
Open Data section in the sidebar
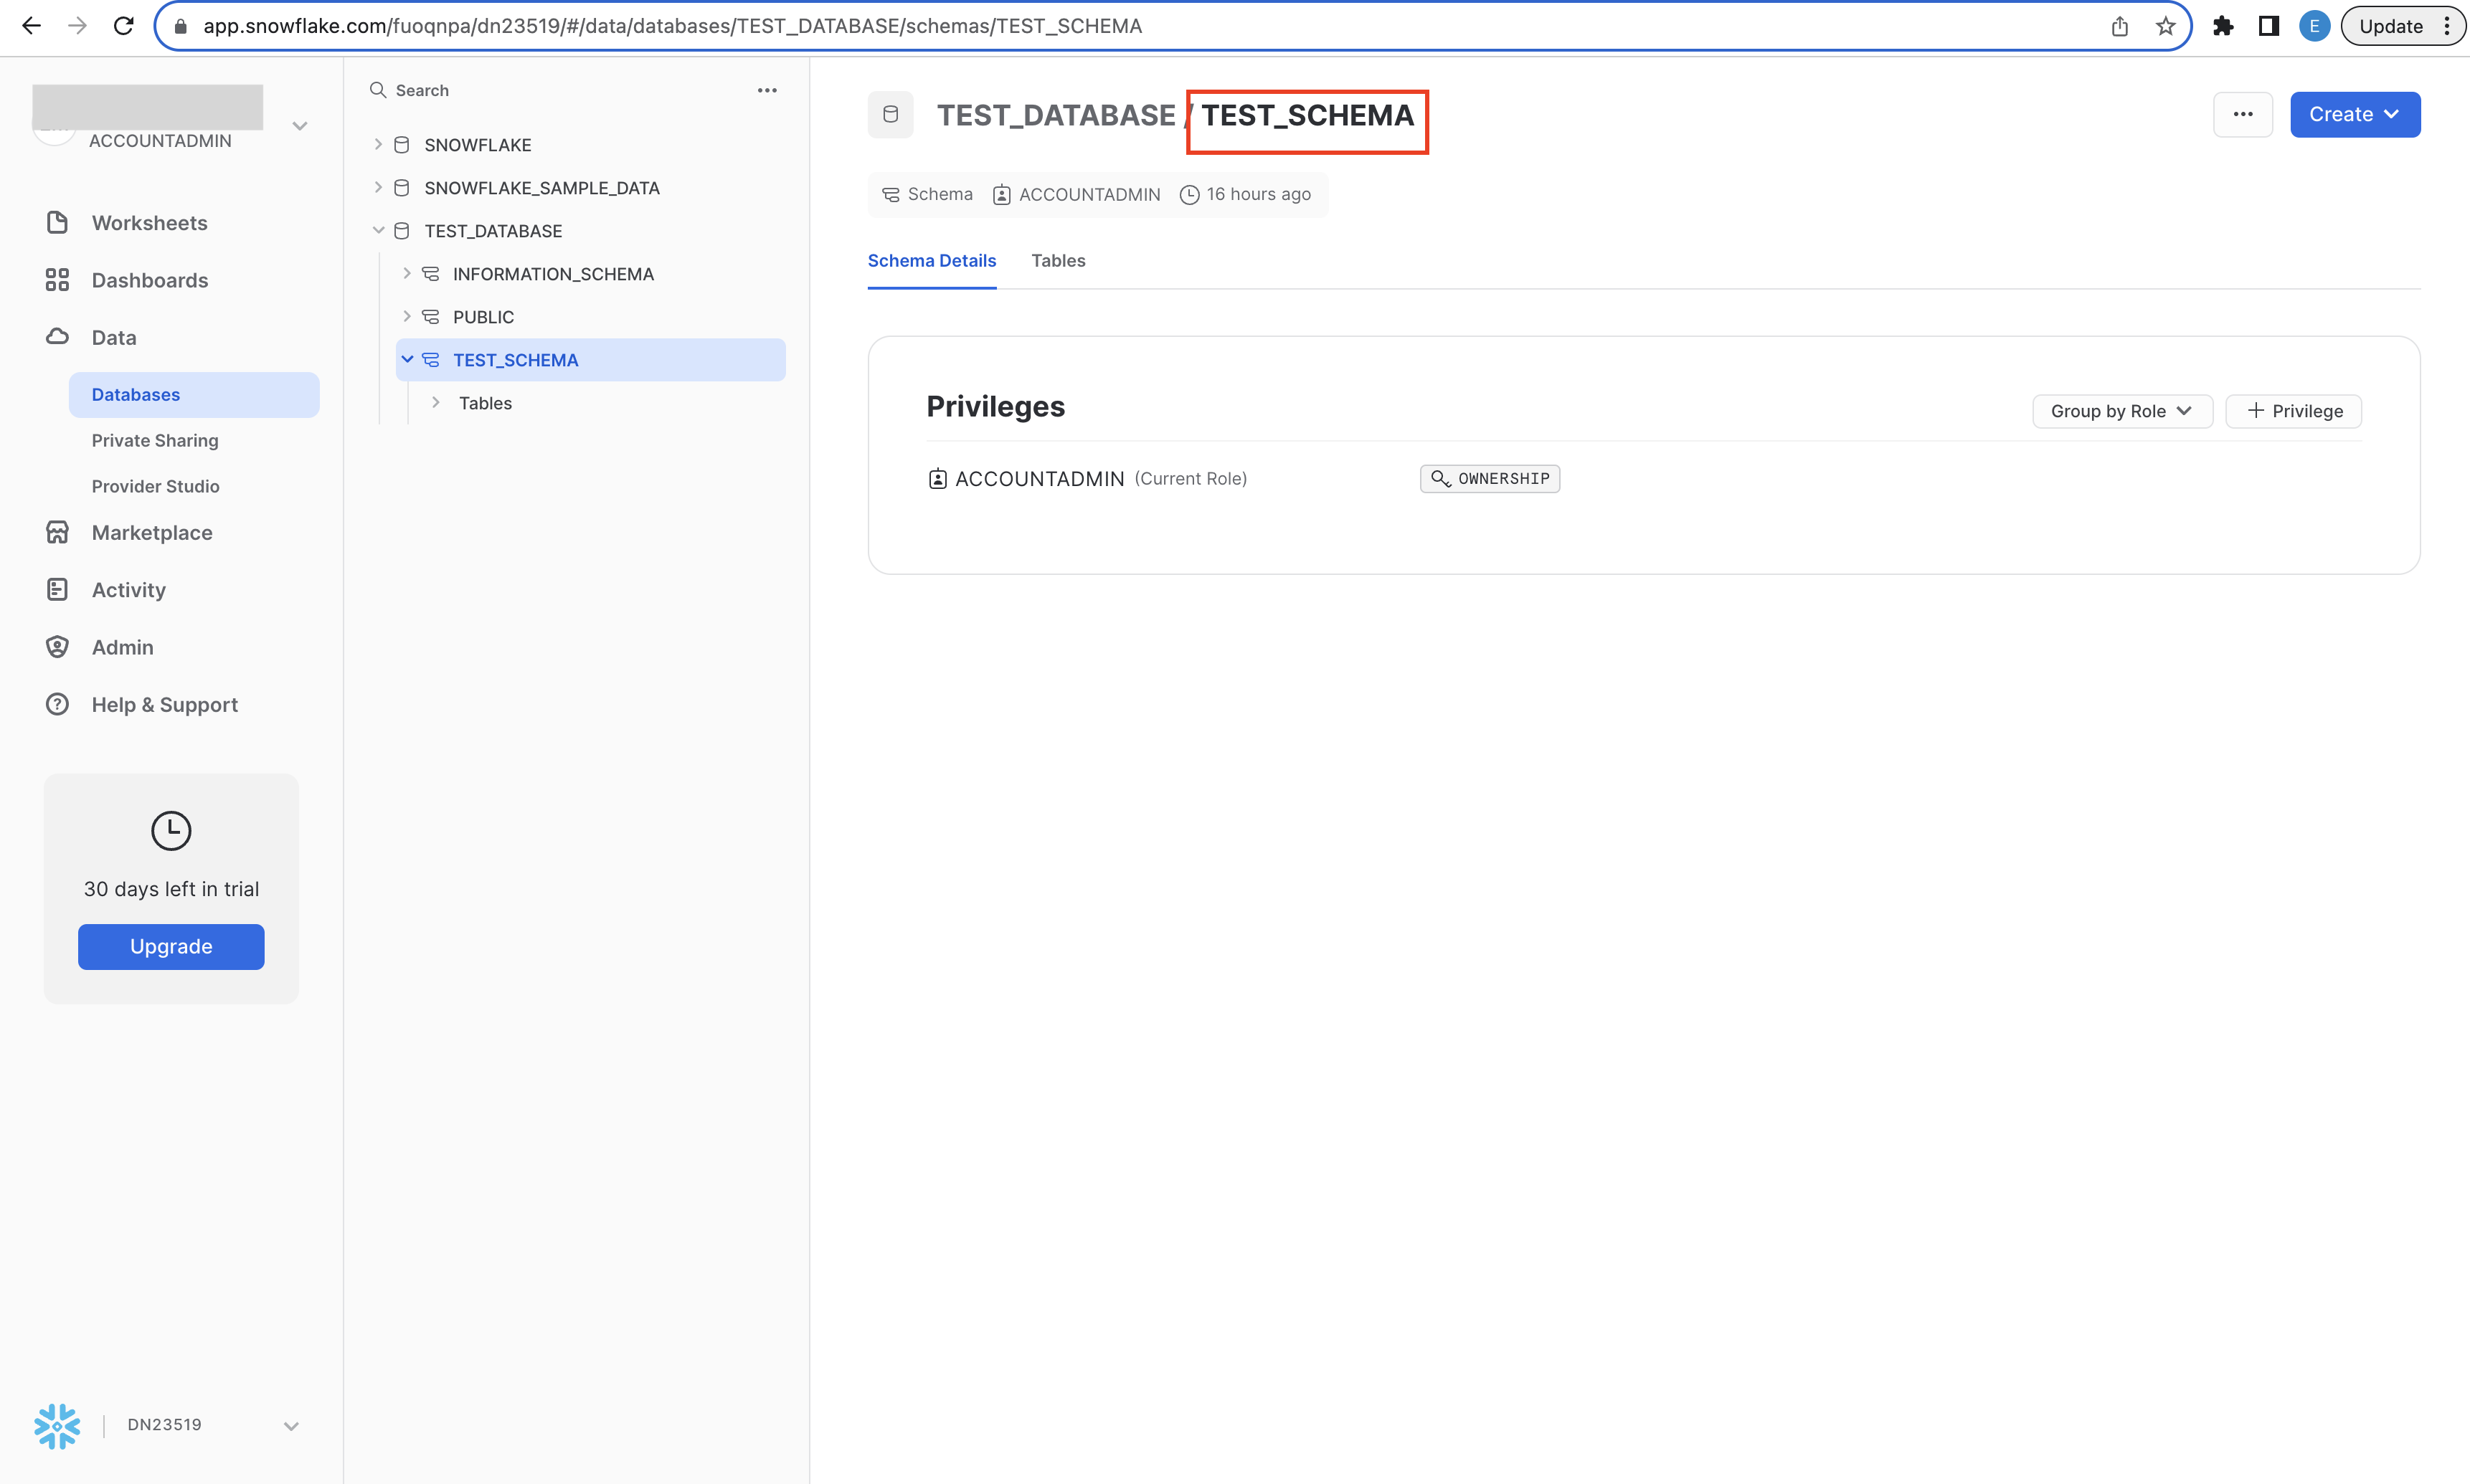click(113, 337)
